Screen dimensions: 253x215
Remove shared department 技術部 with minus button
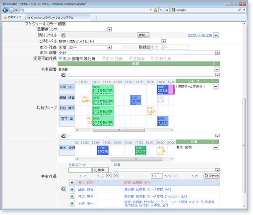pyautogui.click(x=217, y=69)
